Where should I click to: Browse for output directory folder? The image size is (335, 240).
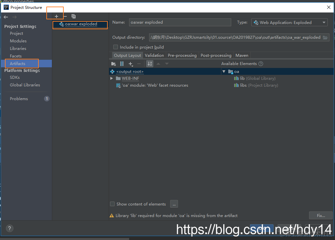tap(325, 37)
